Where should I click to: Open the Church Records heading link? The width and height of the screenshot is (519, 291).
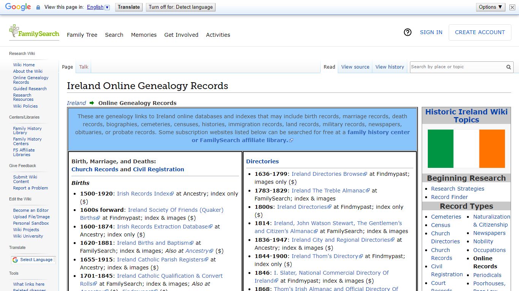[x=95, y=169]
